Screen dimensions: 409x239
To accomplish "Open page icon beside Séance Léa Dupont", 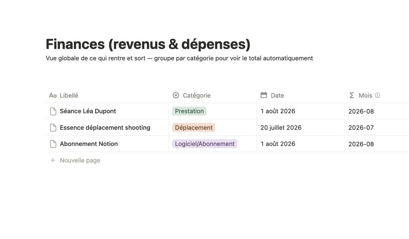I will click(53, 111).
